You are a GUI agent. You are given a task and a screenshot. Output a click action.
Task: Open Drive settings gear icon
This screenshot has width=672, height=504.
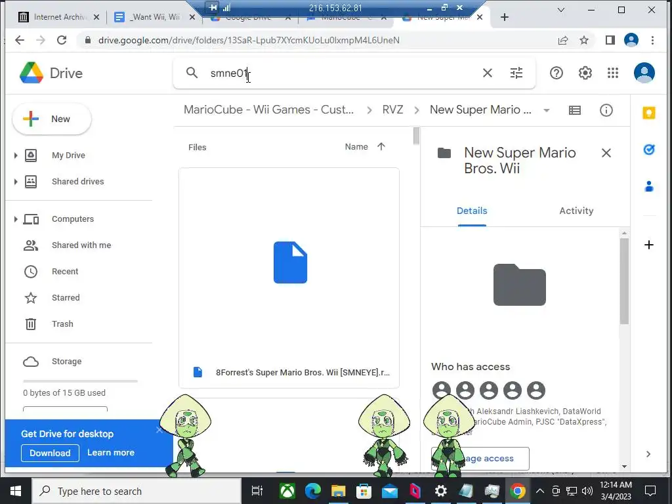585,73
